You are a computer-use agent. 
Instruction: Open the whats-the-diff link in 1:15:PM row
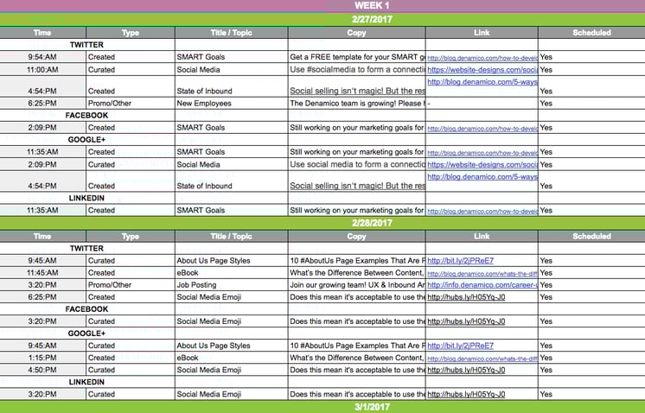click(482, 359)
